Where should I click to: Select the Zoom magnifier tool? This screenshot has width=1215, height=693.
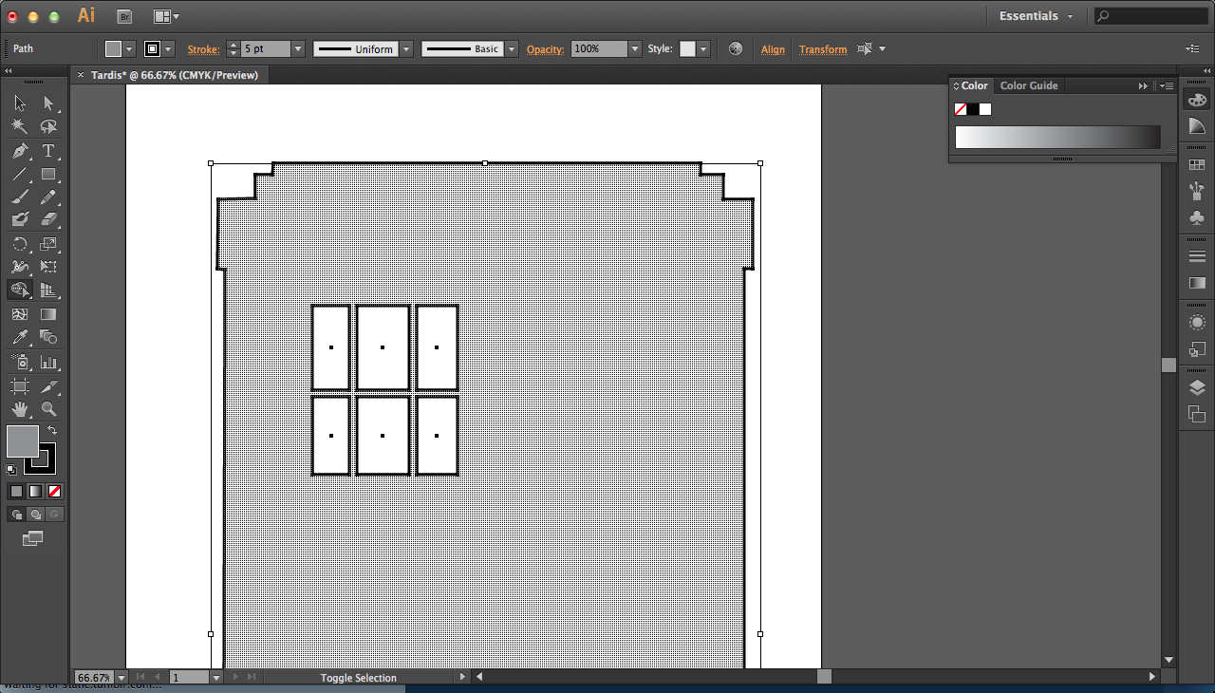point(48,409)
